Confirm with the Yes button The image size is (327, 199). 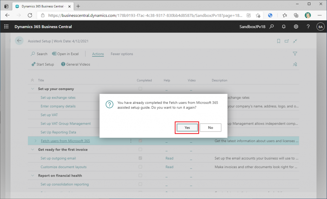tap(187, 128)
